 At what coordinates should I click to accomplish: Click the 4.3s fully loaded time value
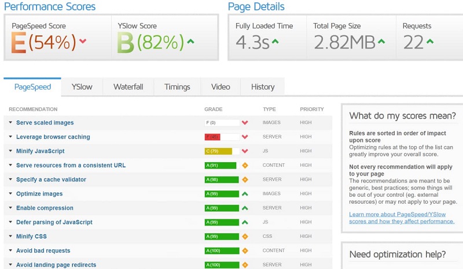coord(252,42)
